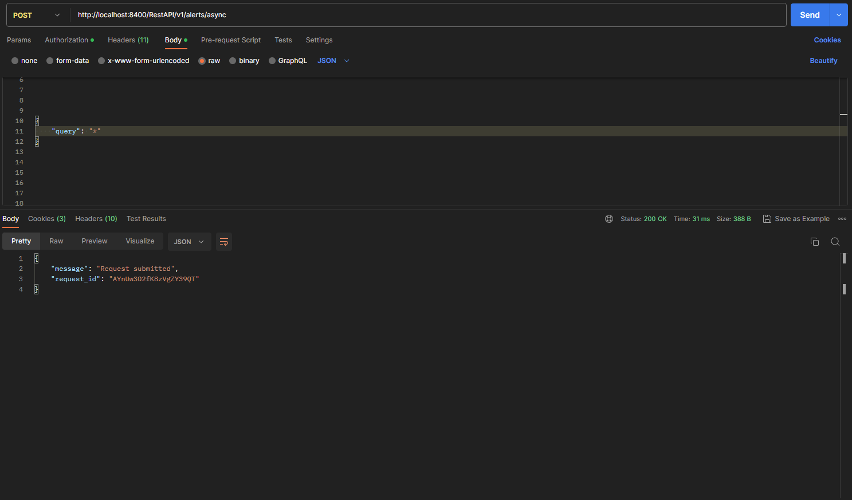This screenshot has width=852, height=500.
Task: Toggle word wrap in the response viewer
Action: pyautogui.click(x=223, y=241)
